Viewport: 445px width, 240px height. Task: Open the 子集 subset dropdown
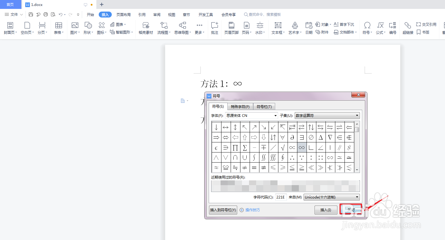click(x=327, y=115)
